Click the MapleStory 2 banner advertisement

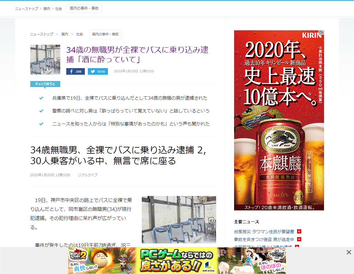click(x=177, y=260)
